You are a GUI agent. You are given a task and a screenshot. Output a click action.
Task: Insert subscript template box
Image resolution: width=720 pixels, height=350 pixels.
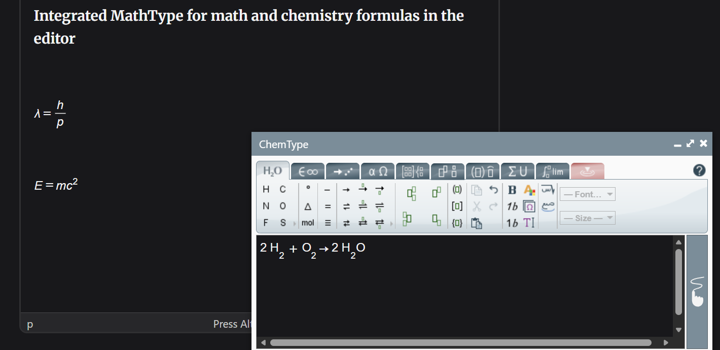436,220
